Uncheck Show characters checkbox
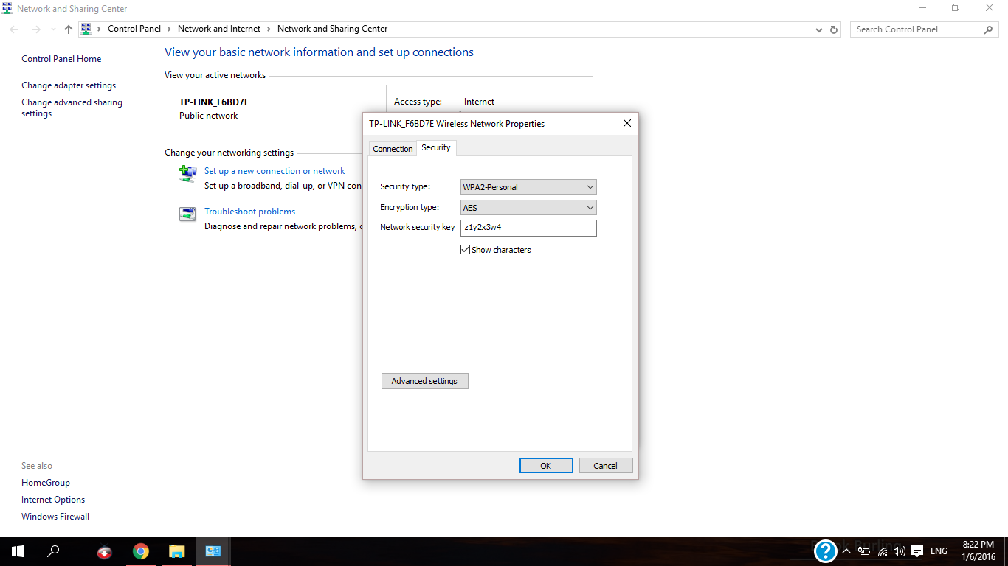This screenshot has width=1008, height=566. point(465,250)
